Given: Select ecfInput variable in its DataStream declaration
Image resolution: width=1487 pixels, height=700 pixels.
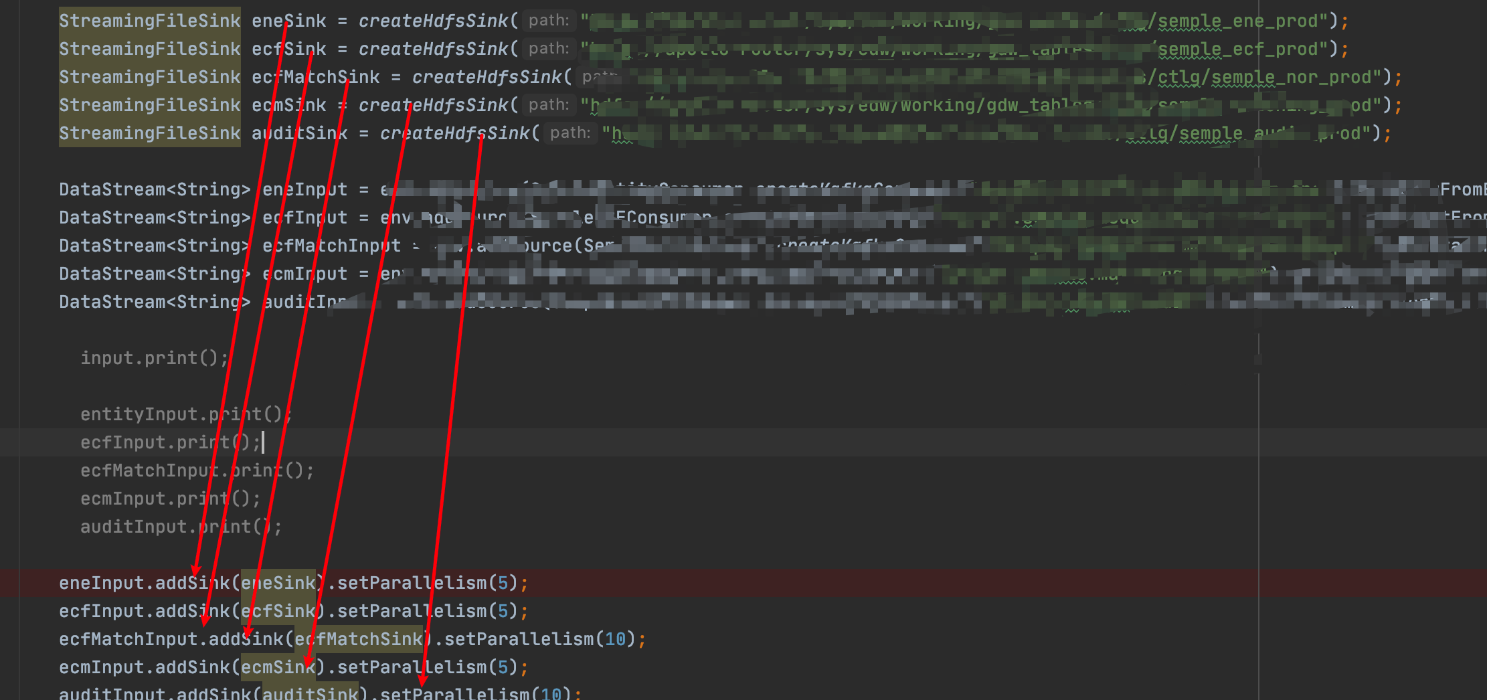Looking at the screenshot, I should coord(305,217).
